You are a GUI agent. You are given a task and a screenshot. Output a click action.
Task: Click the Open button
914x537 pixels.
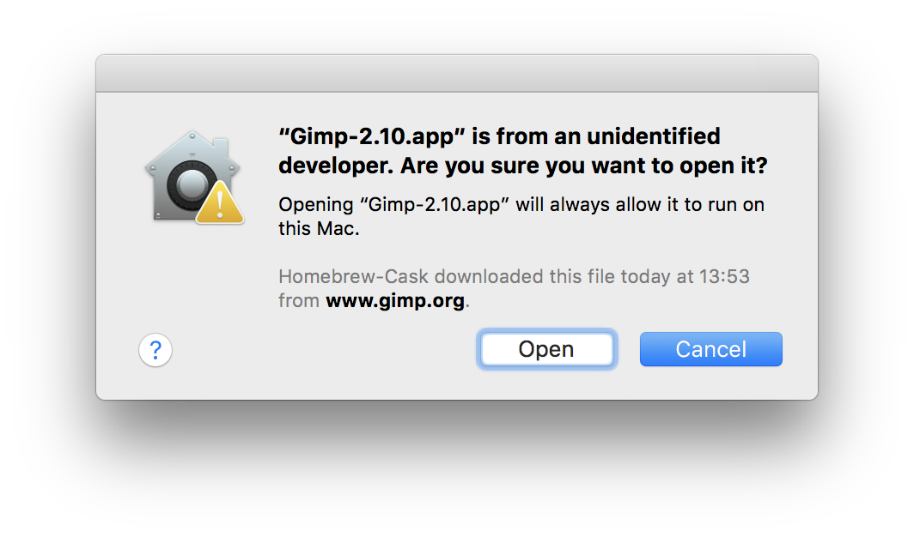[546, 349]
